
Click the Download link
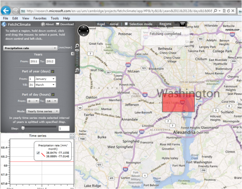(67, 24)
